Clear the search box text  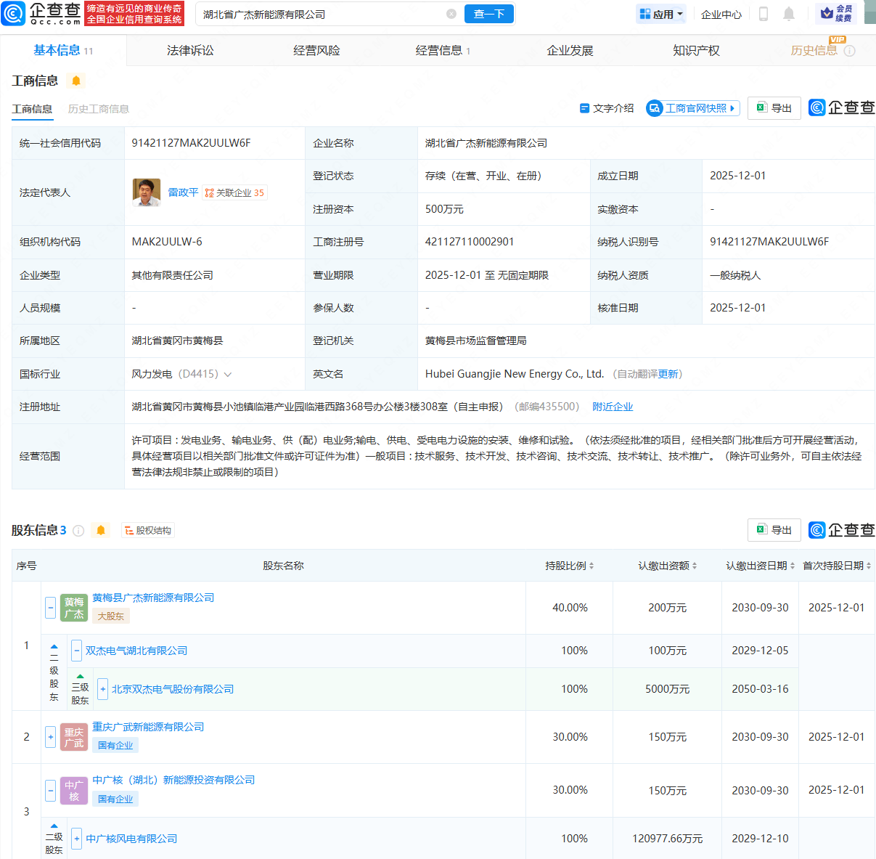click(451, 14)
